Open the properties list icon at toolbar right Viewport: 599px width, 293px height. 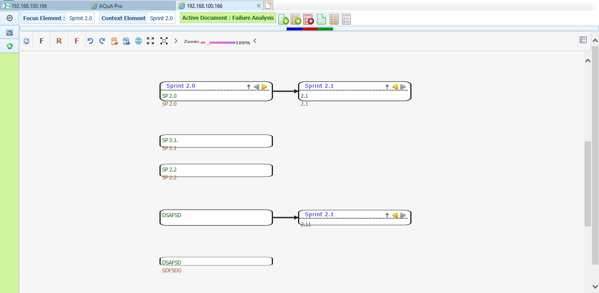pyautogui.click(x=583, y=39)
